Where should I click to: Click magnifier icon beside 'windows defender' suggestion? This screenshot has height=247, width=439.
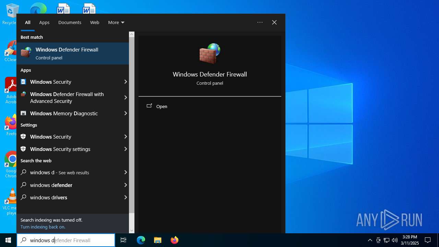click(23, 185)
